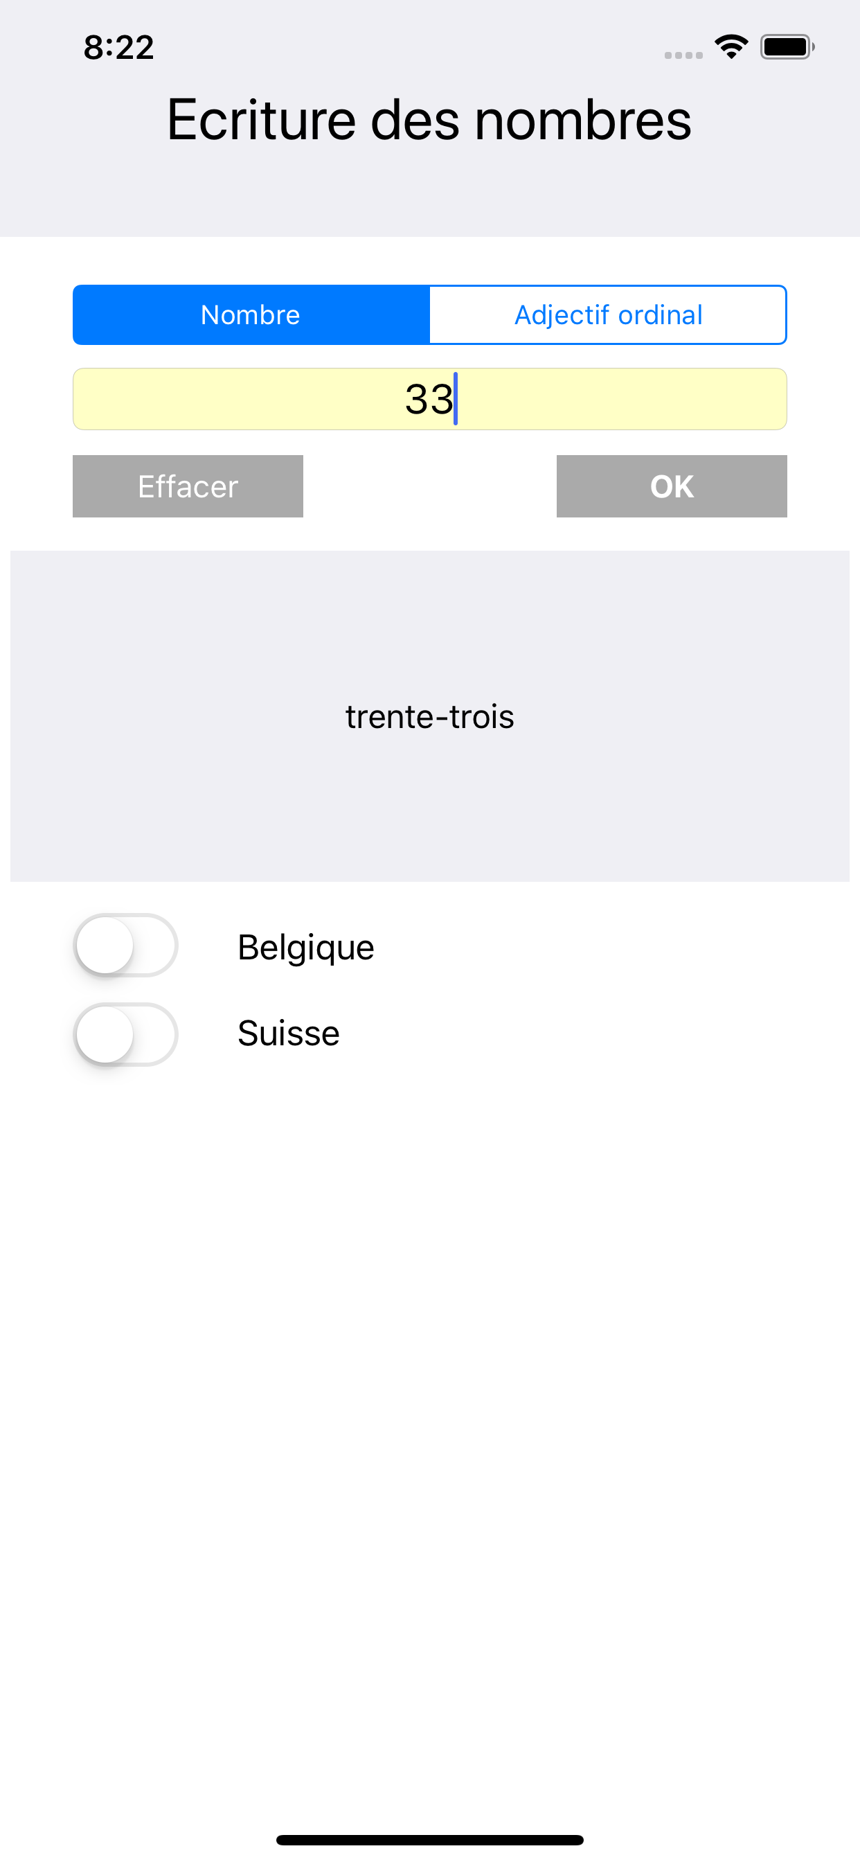This screenshot has width=860, height=1862.
Task: Tap the gray result panel above trente-trois
Action: (429, 621)
